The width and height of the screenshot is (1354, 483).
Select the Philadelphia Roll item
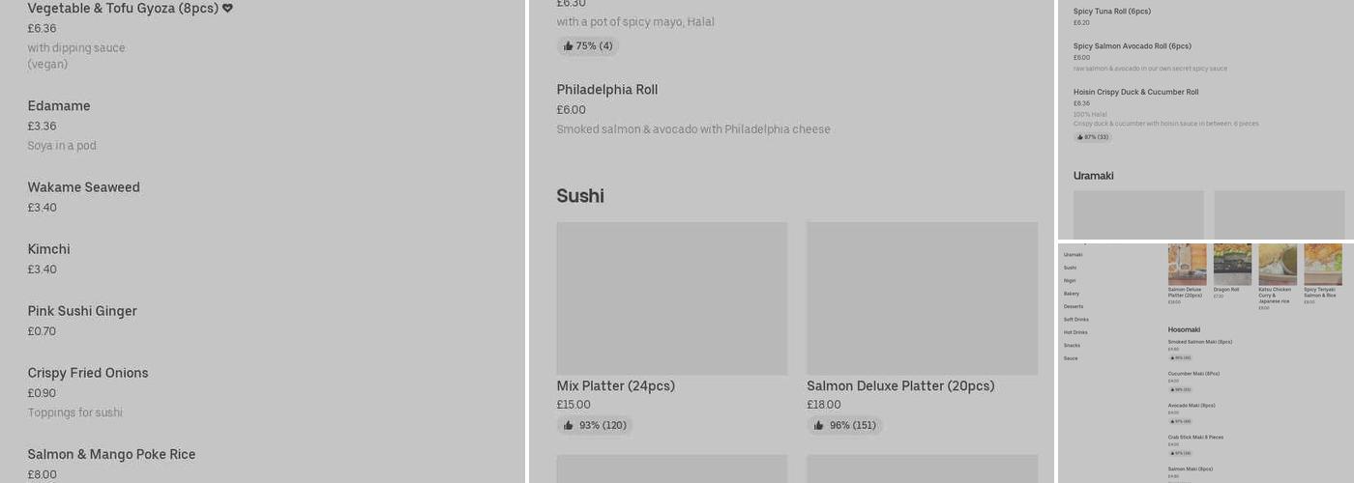(x=606, y=90)
